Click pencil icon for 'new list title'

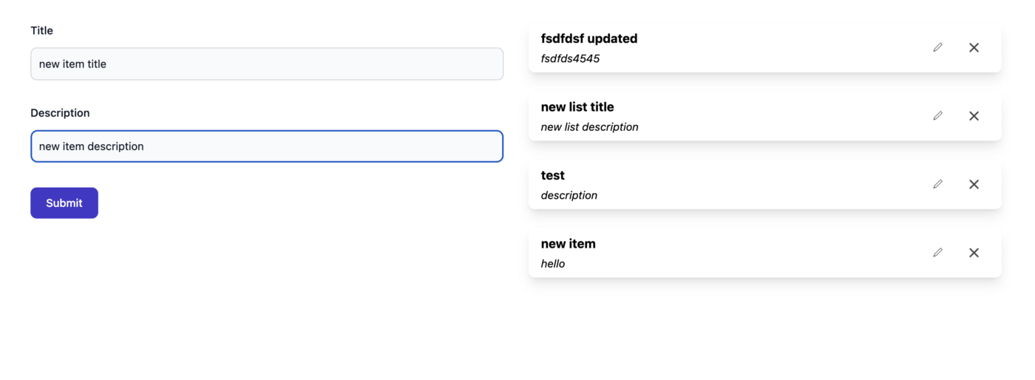937,116
